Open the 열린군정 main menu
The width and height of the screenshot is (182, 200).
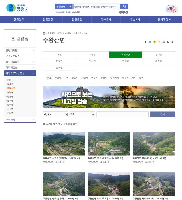[77, 19]
